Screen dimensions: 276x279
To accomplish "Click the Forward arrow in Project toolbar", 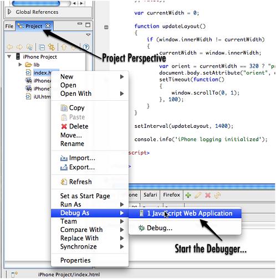I will pyautogui.click(x=19, y=47).
